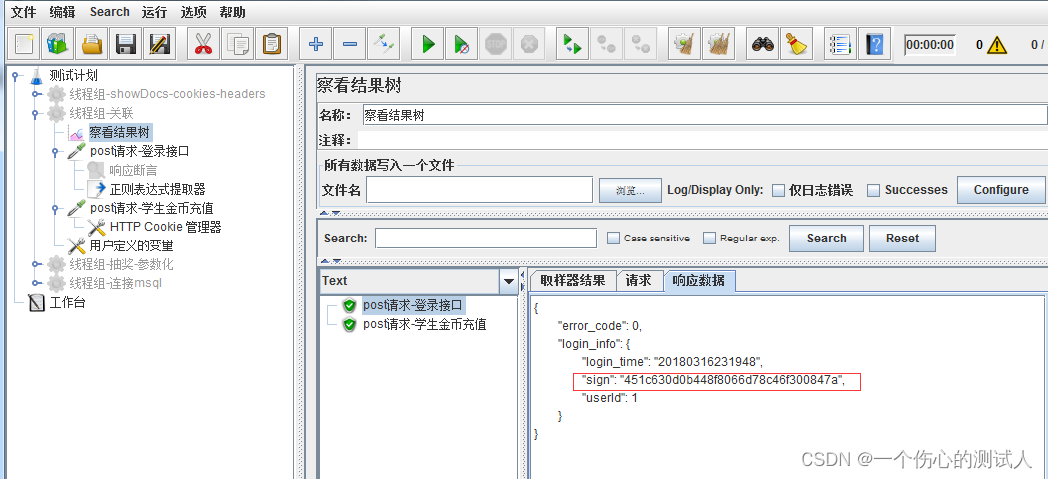Viewport: 1048px width, 479px height.
Task: Open the 选项 menu
Action: point(193,12)
